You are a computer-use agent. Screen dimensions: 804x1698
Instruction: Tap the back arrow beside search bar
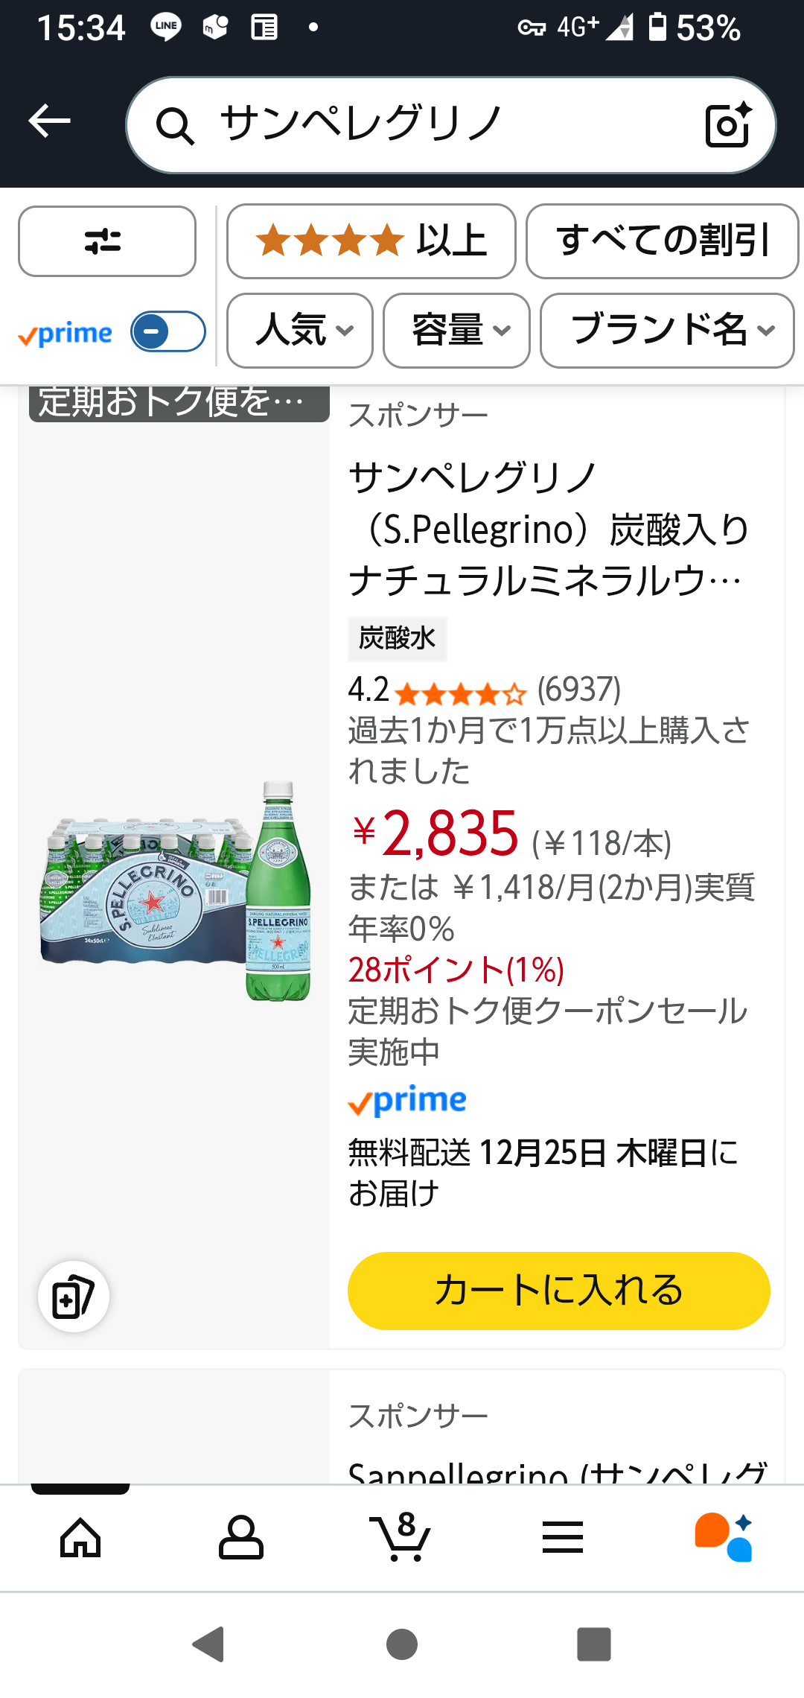tap(49, 121)
